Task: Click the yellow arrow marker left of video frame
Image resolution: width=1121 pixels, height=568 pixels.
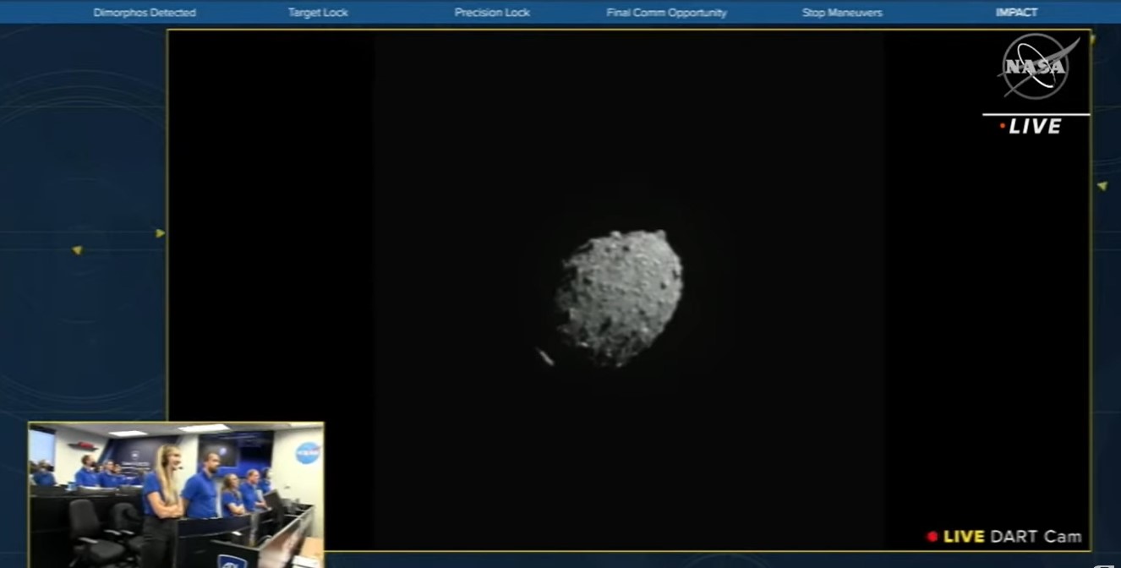Action: coord(160,233)
